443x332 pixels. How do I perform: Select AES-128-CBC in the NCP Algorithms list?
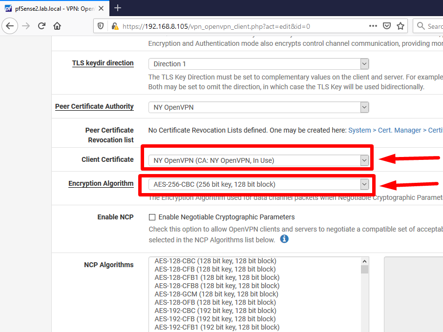pyautogui.click(x=215, y=261)
